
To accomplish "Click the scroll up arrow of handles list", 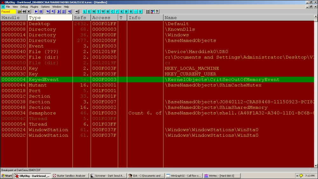I will click(x=316, y=17).
